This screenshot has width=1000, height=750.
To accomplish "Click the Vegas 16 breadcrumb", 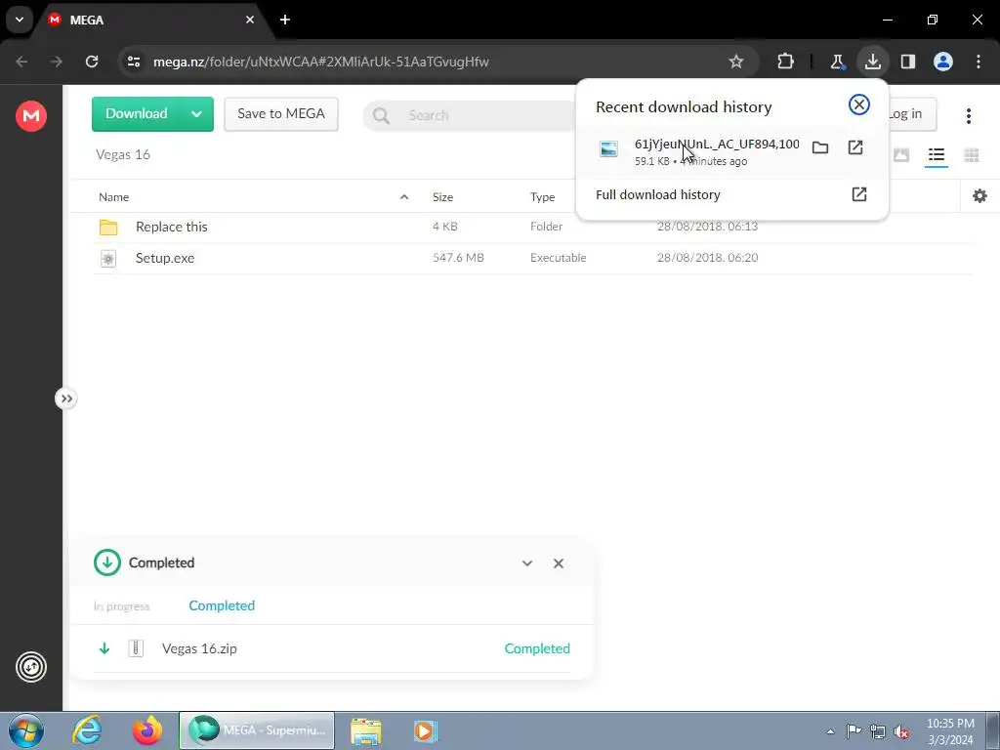I will click(123, 154).
